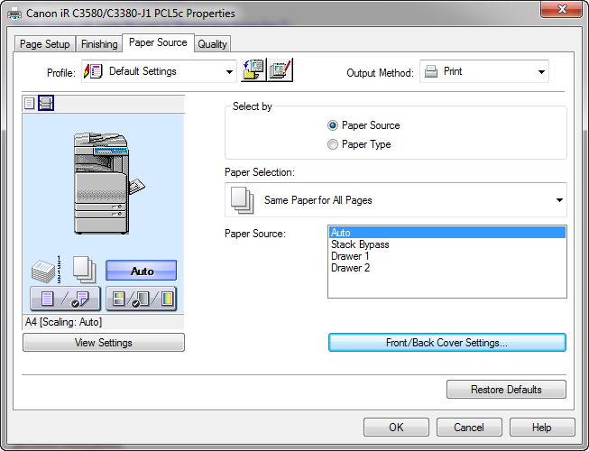Select the Paper Source tab
Viewport: 589px width, 451px height.
click(158, 42)
